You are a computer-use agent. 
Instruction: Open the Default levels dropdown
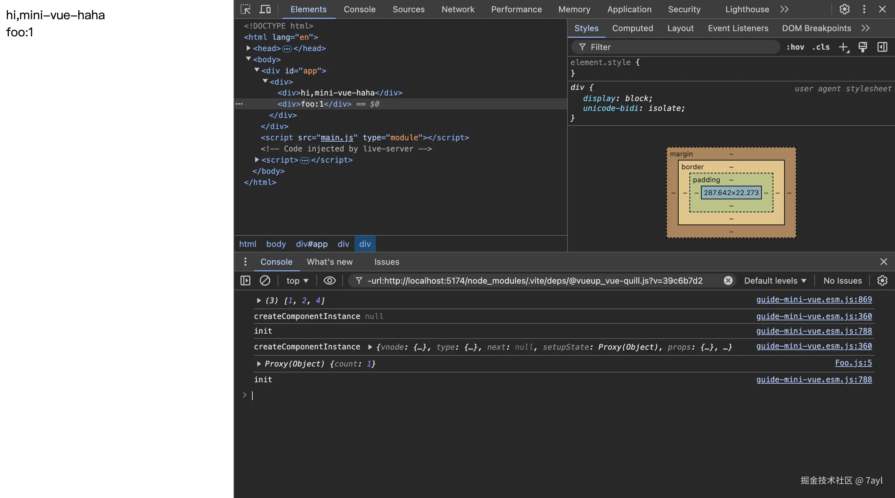[x=775, y=280]
